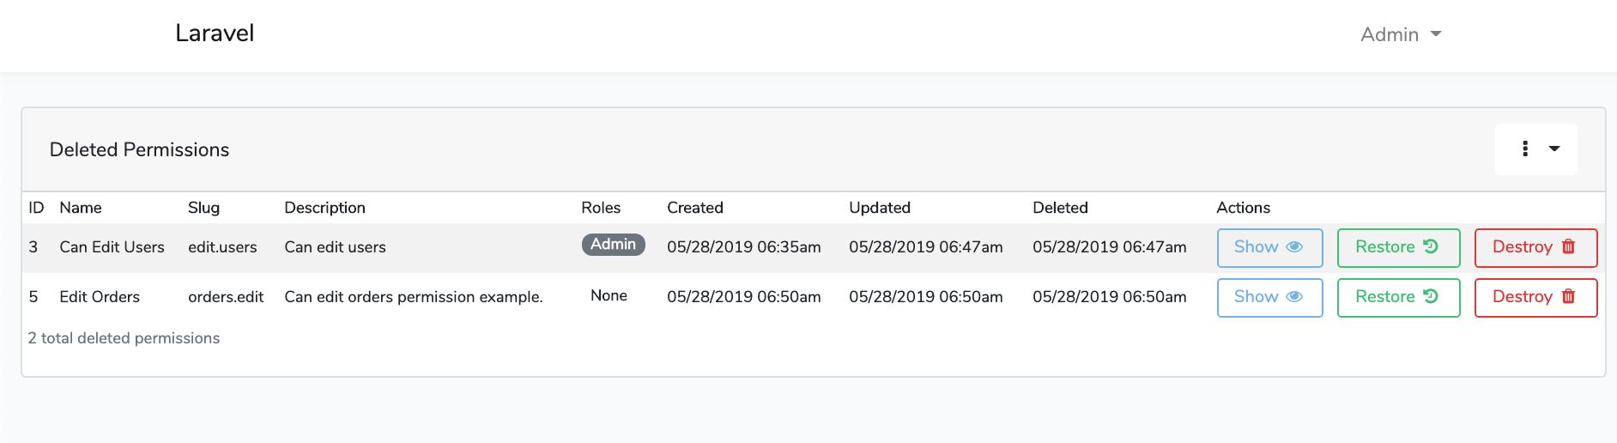Restore the Edit Orders permission
Viewport: 1617px width, 443px height.
pyautogui.click(x=1397, y=297)
